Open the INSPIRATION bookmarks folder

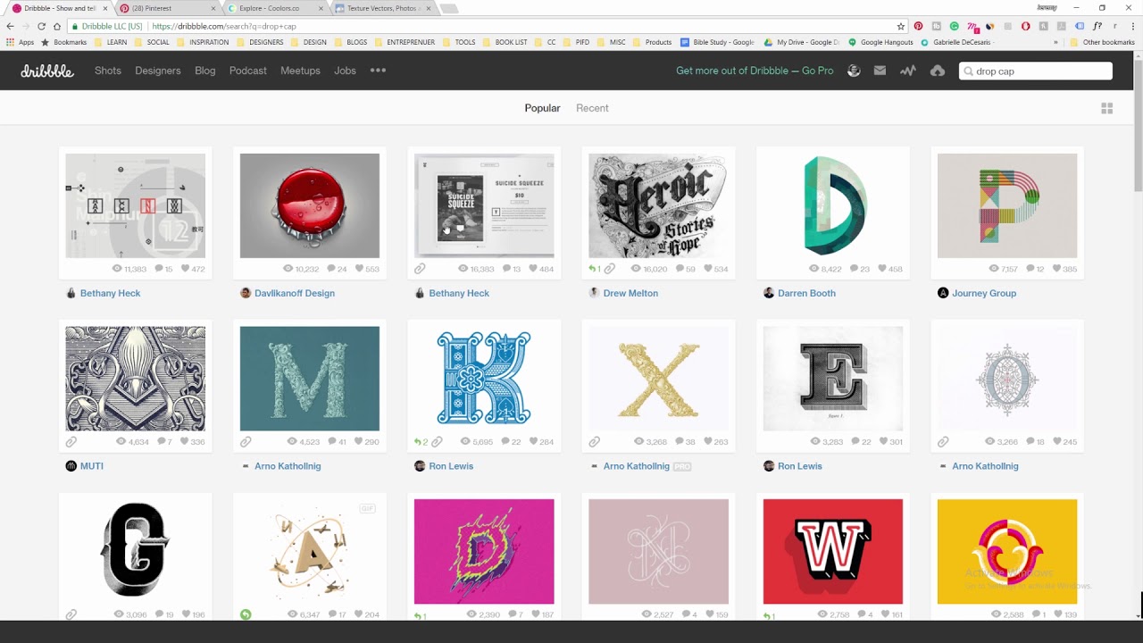coord(203,42)
